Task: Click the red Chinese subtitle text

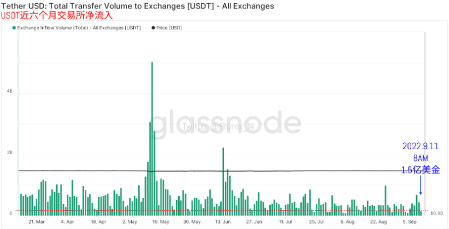Action: (x=57, y=16)
